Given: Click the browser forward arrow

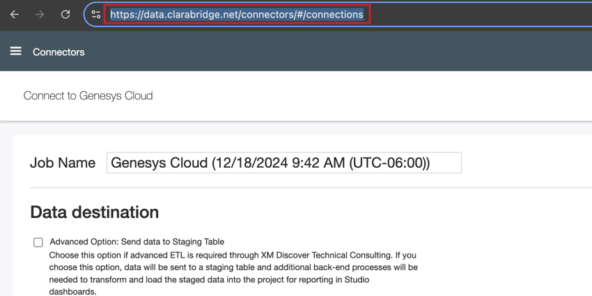Looking at the screenshot, I should (x=40, y=14).
